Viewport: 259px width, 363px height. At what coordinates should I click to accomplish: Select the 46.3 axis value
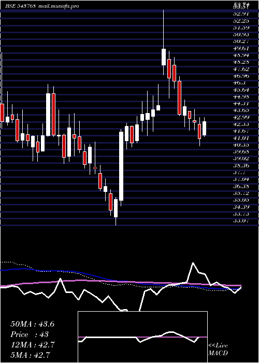tap(239, 82)
